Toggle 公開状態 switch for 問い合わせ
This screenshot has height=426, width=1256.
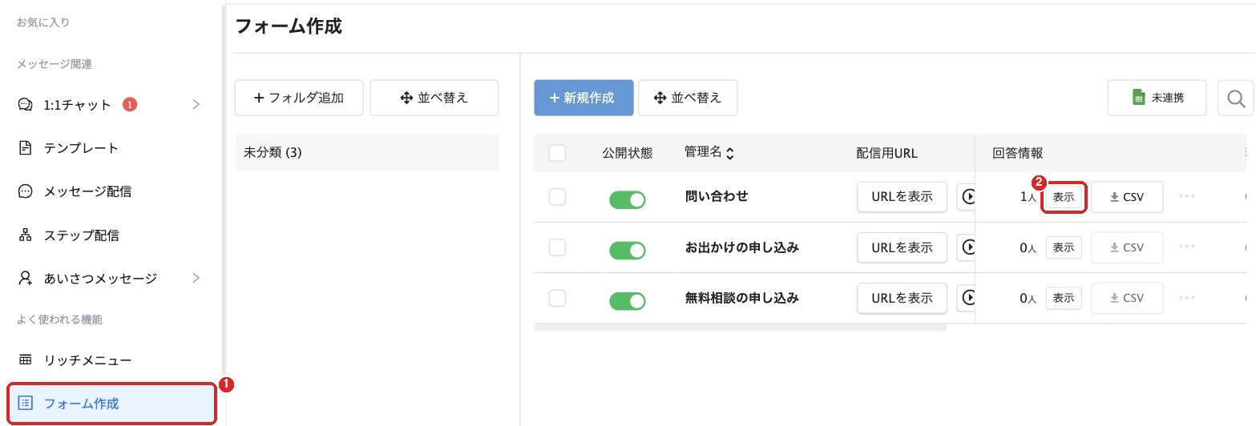coord(628,199)
